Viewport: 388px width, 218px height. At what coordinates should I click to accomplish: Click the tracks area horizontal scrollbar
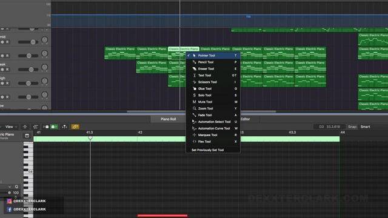coord(201,111)
